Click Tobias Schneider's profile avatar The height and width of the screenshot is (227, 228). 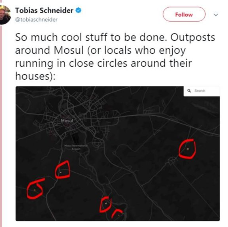5,15
